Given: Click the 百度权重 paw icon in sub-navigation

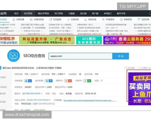Looking at the screenshot, I should click(14, 20).
